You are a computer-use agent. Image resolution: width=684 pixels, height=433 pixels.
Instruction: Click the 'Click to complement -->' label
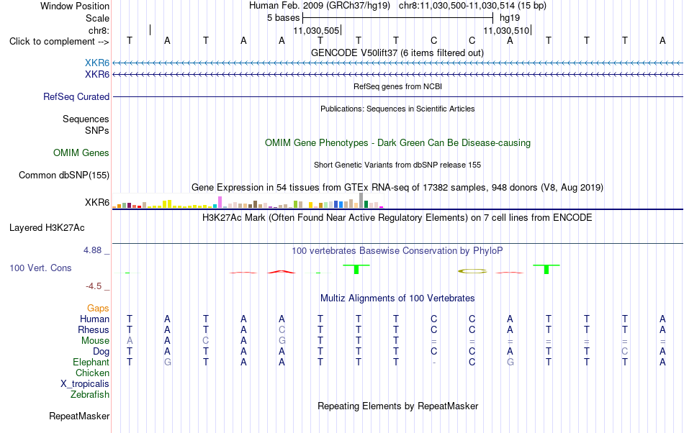[59, 42]
